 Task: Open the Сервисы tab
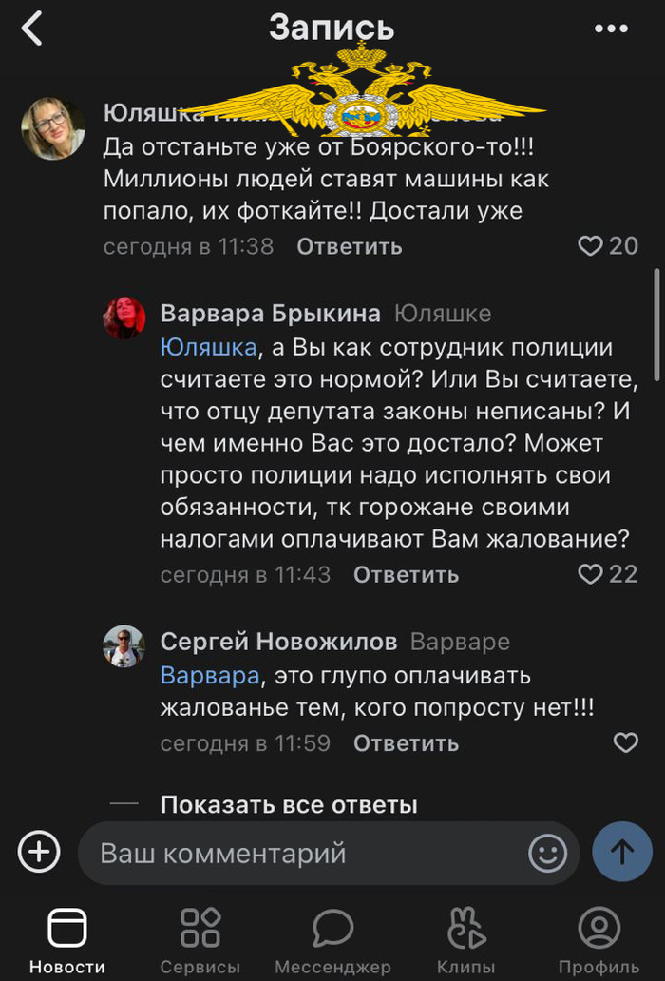(200, 940)
